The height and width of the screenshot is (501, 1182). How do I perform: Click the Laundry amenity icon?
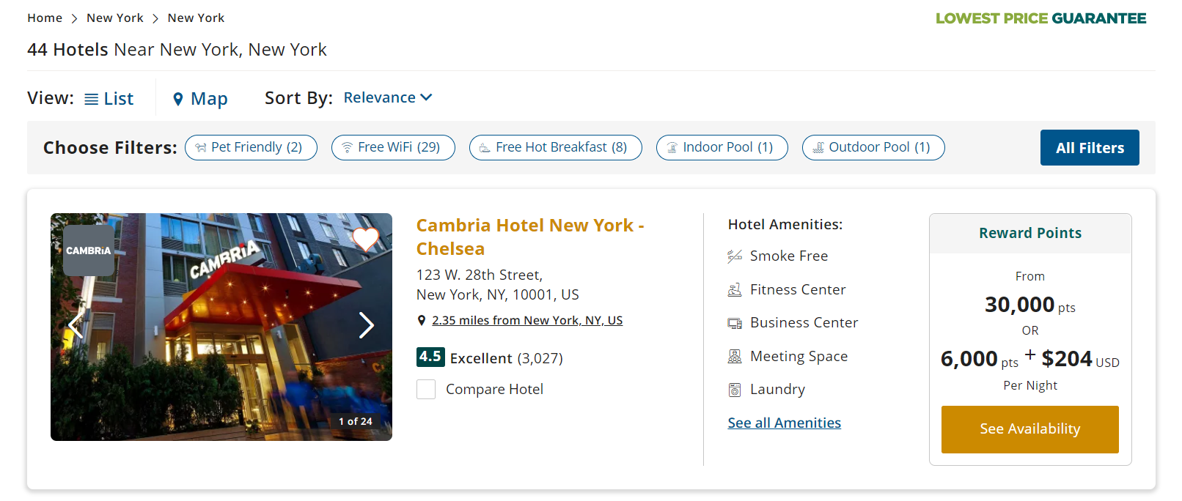tap(733, 389)
